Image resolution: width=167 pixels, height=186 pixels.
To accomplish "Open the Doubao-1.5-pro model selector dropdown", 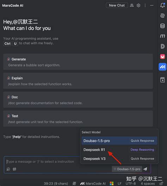I will click(x=127, y=169).
